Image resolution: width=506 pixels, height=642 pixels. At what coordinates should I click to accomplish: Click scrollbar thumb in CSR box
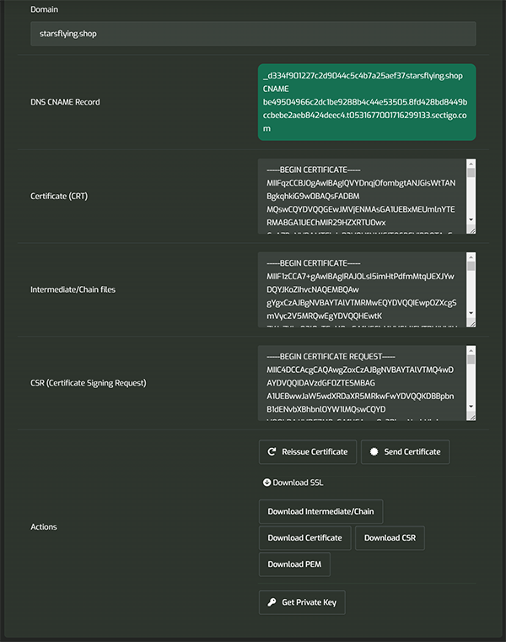(471, 359)
